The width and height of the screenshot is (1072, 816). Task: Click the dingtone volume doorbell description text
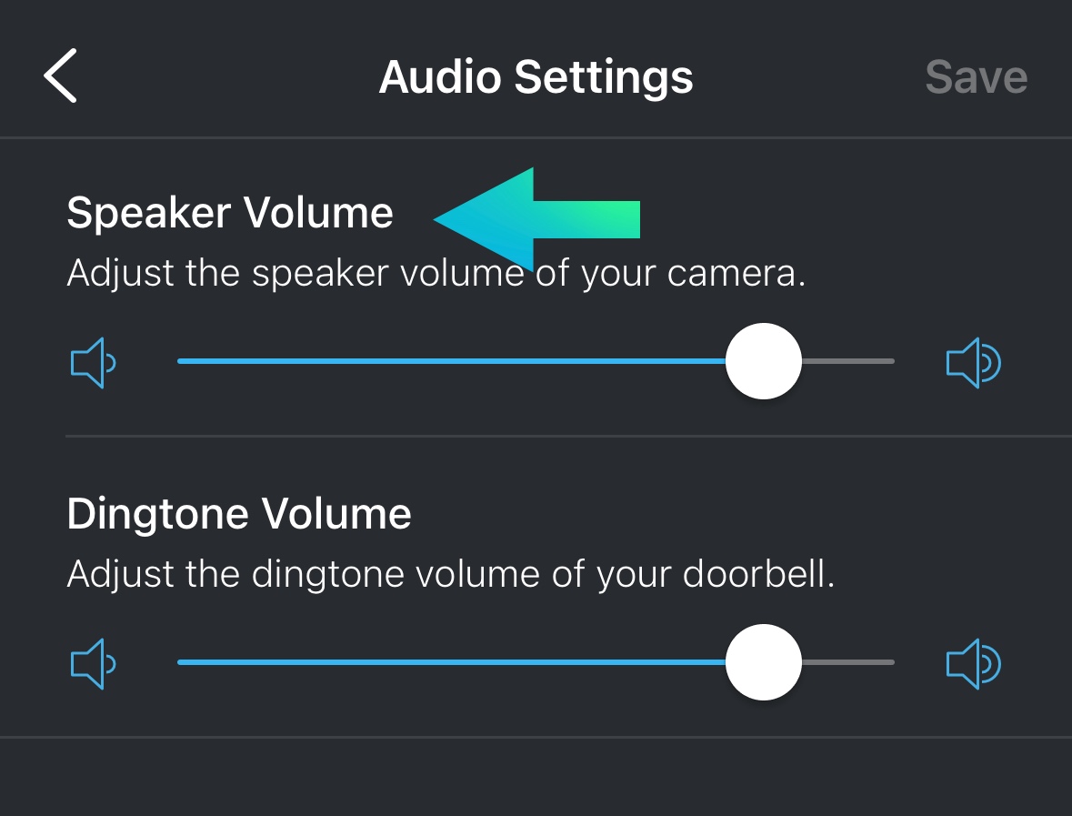(450, 575)
